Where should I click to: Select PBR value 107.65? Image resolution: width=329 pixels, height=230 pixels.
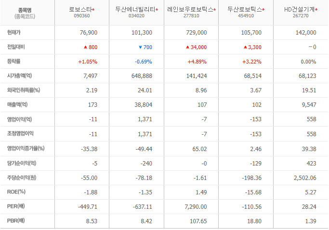(x=198, y=221)
